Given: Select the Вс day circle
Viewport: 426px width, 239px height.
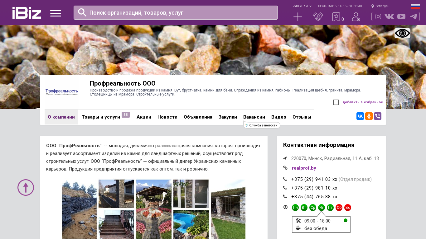Looking at the screenshot, I should [x=348, y=208].
